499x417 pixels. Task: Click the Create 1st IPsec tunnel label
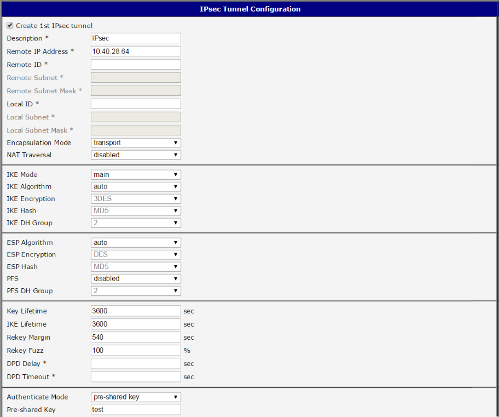tap(54, 26)
